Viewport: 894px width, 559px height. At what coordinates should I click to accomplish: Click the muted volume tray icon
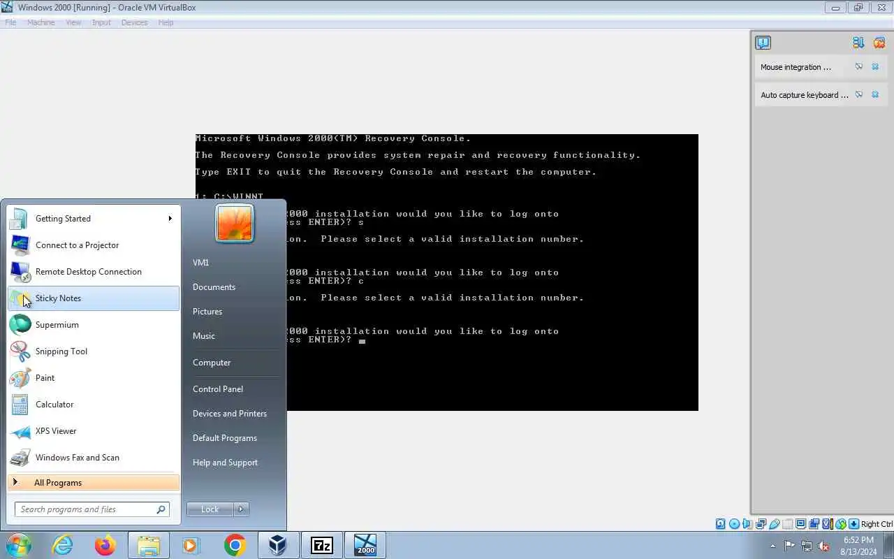pos(824,546)
